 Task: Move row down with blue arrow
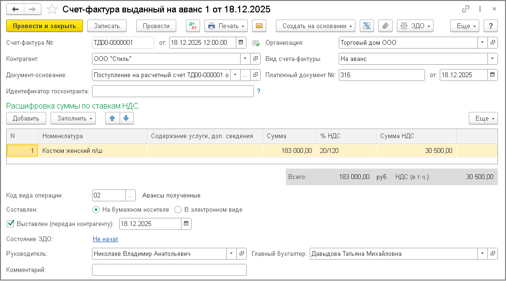tap(127, 118)
